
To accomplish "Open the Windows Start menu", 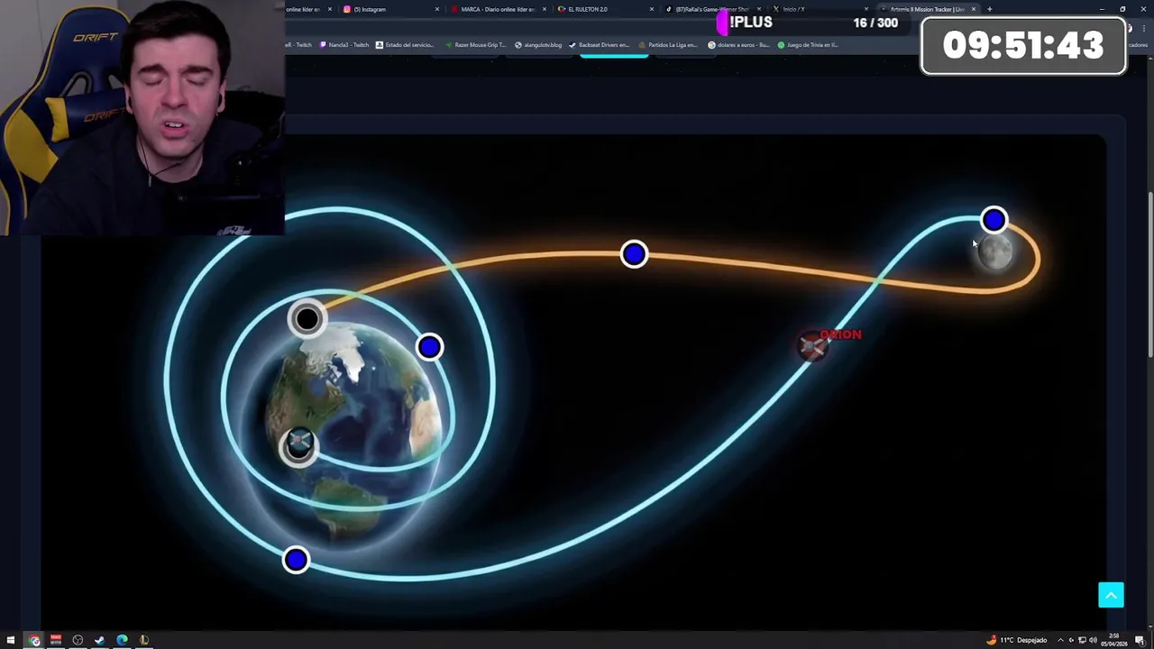I will coord(11,640).
